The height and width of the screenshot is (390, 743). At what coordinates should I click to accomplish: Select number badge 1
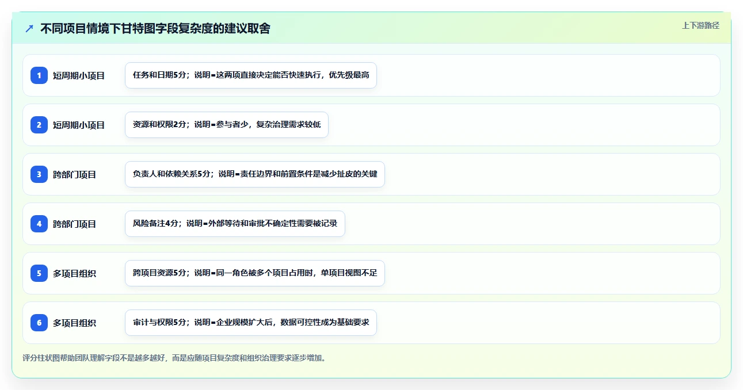pyautogui.click(x=39, y=75)
